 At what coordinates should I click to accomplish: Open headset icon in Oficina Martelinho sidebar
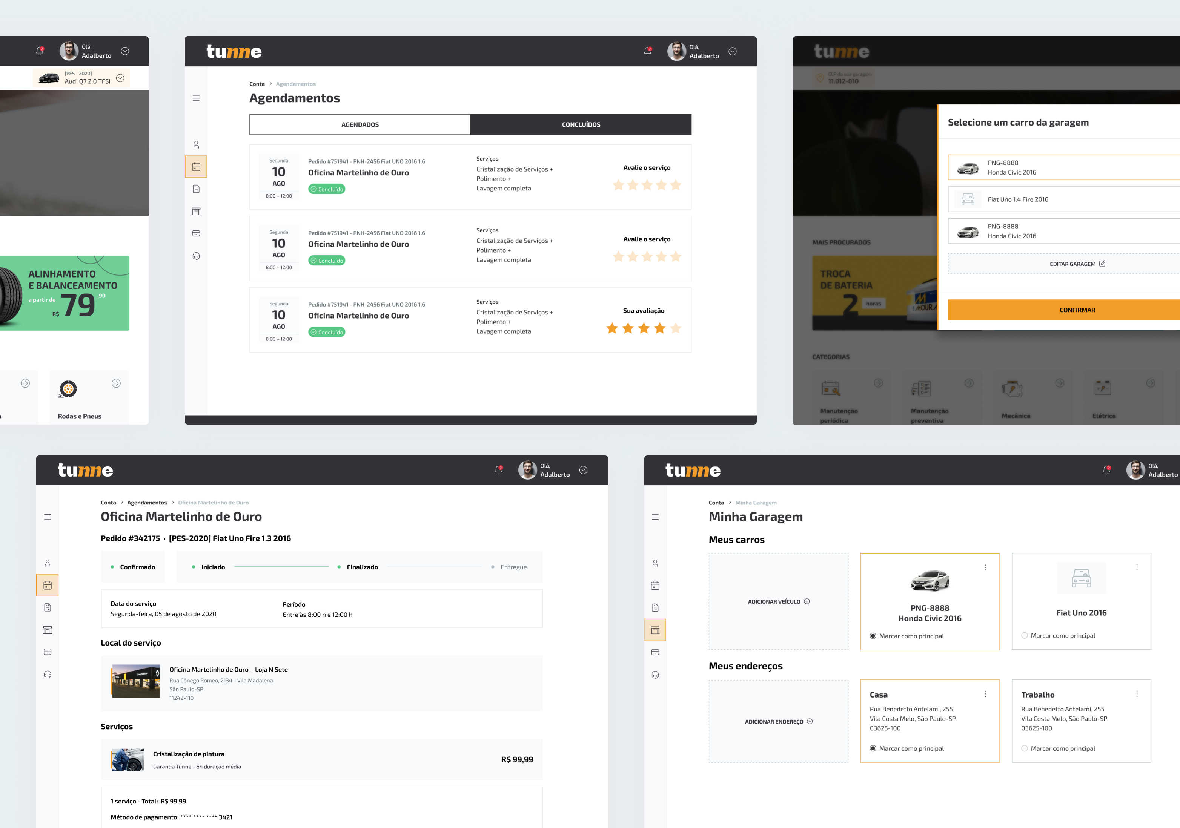(47, 675)
